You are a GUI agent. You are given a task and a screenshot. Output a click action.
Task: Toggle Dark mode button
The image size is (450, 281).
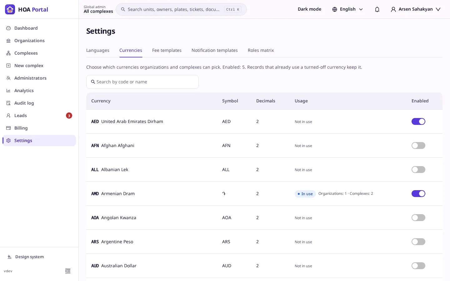point(309,9)
